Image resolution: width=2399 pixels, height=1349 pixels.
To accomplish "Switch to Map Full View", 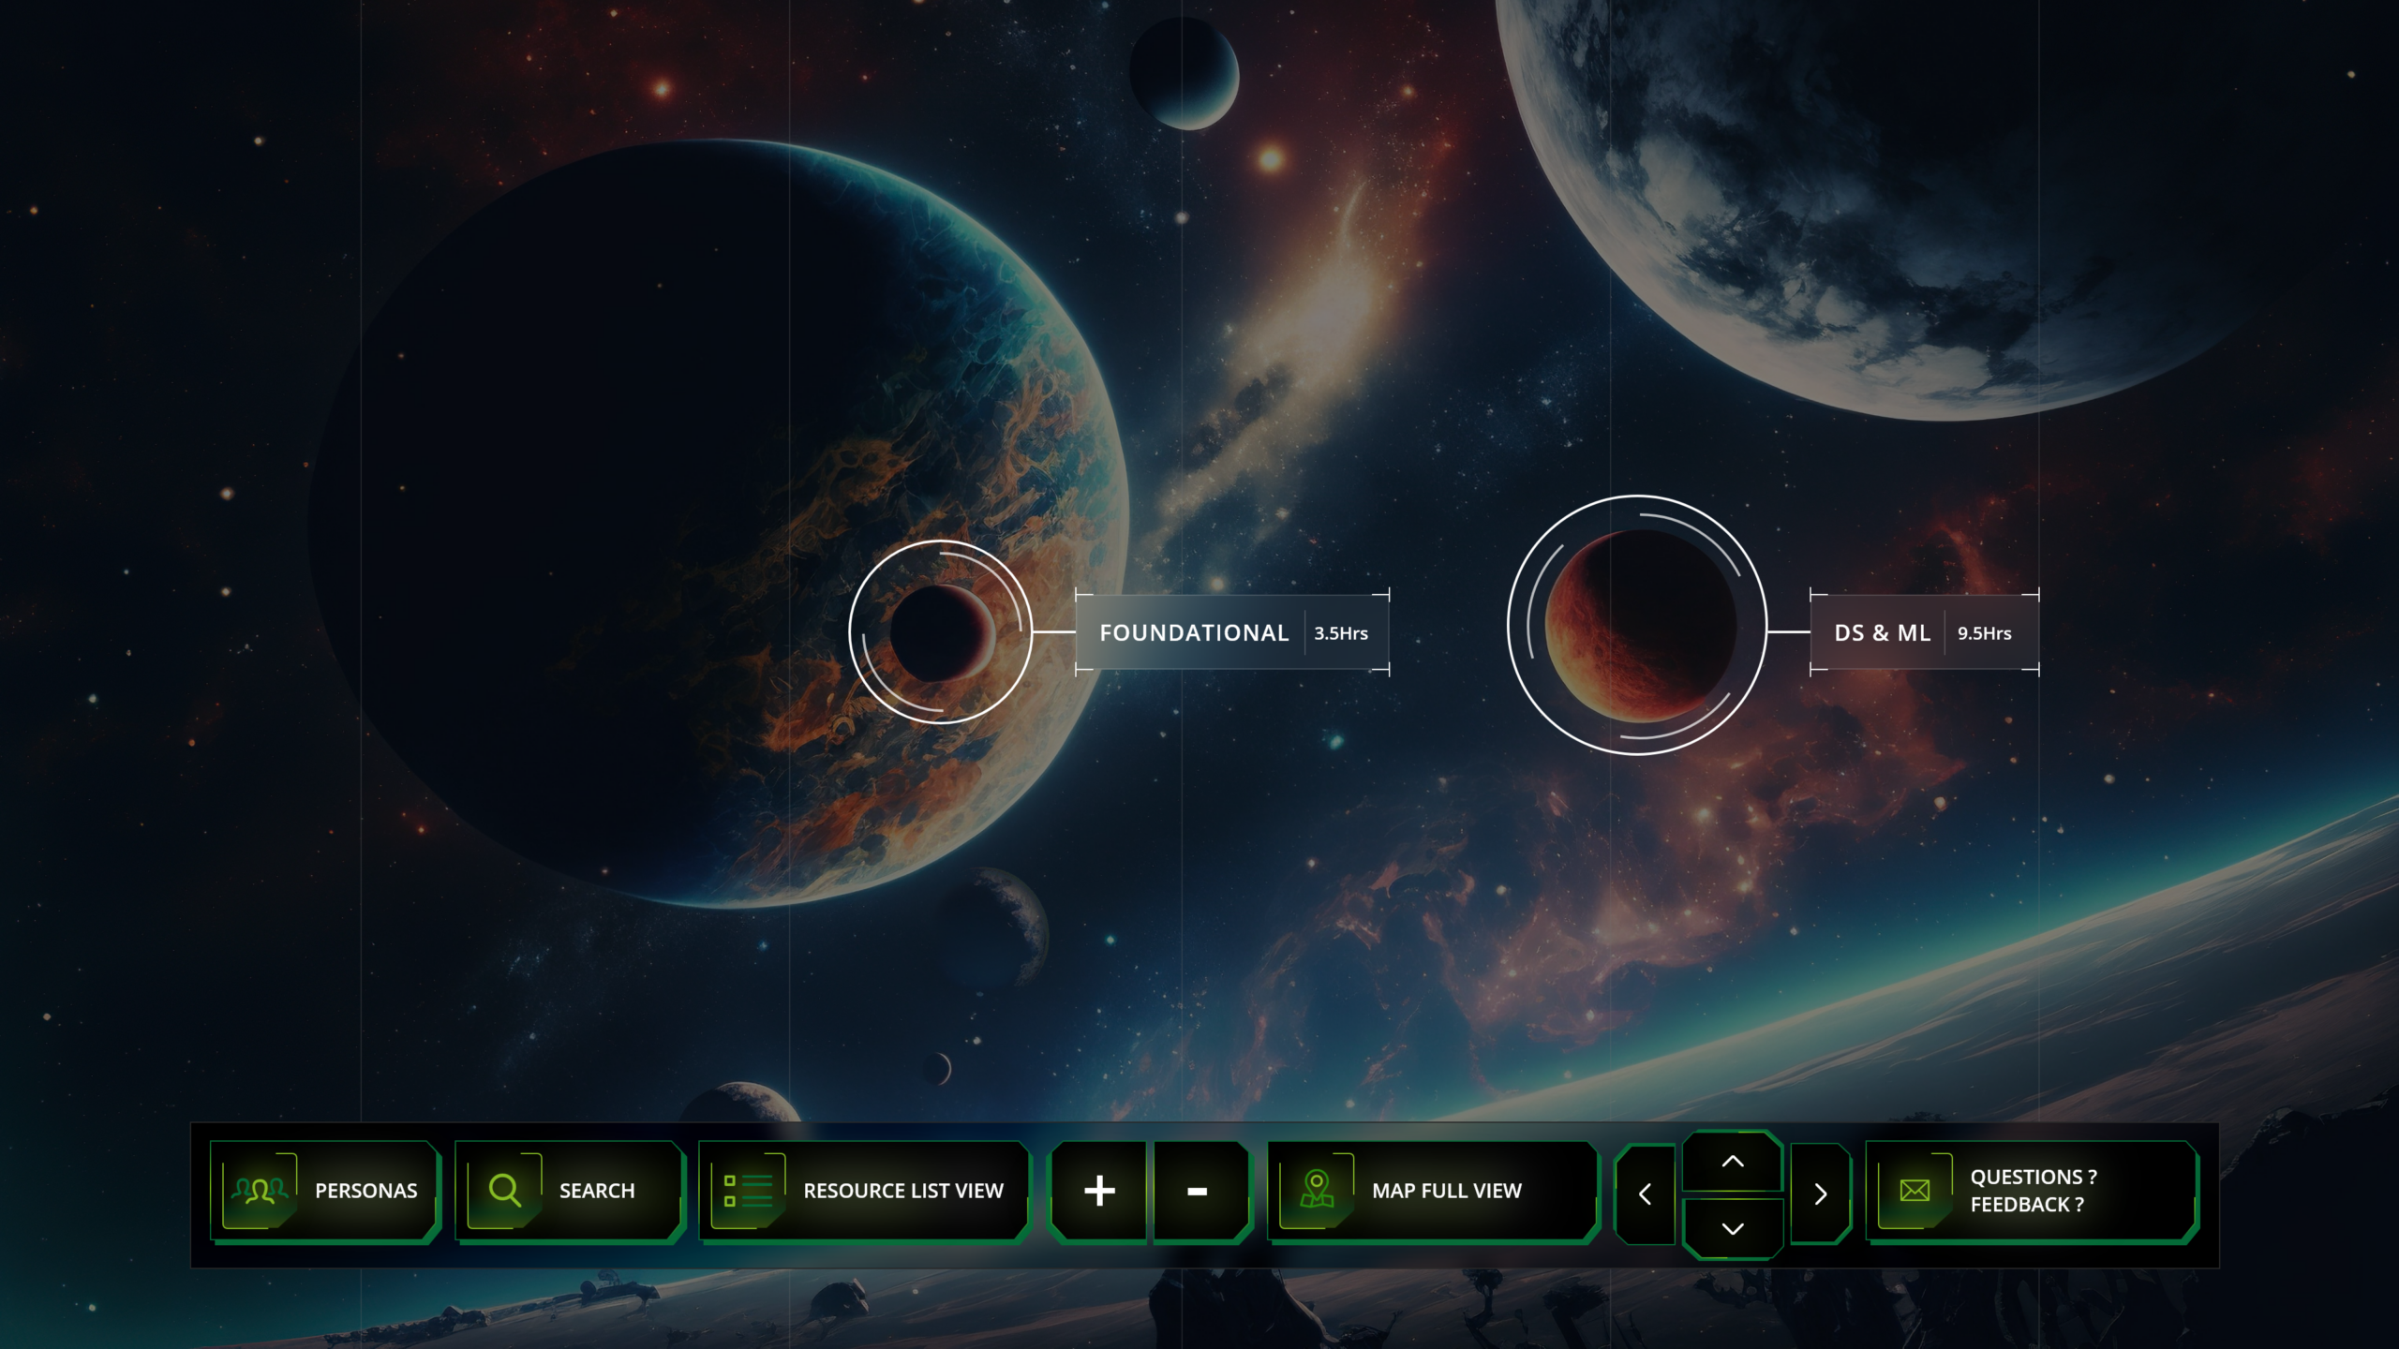I will pos(1446,1191).
